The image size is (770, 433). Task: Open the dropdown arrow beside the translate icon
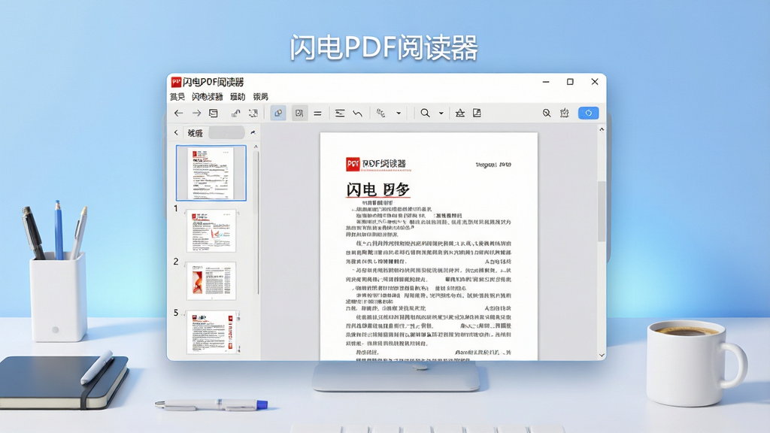pos(399,114)
